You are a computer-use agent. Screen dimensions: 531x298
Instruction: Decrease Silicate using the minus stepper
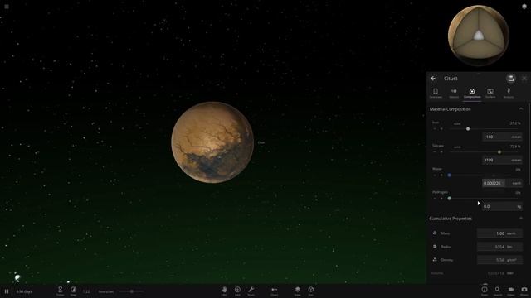(x=435, y=152)
